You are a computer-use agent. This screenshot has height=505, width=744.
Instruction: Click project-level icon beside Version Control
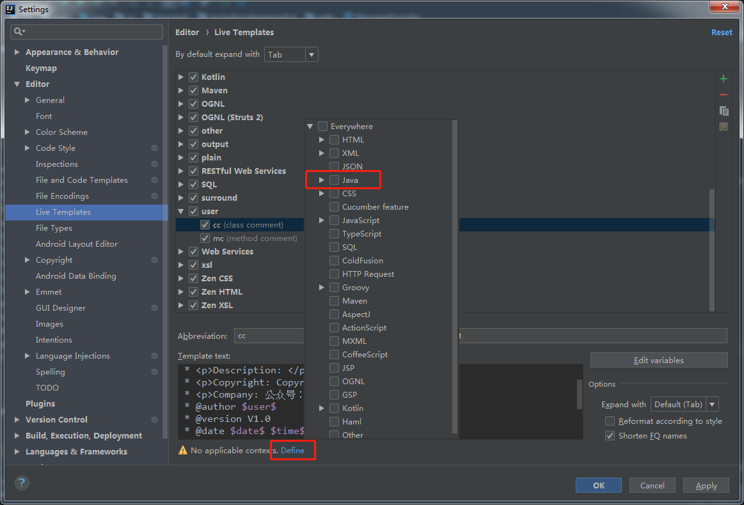point(154,420)
